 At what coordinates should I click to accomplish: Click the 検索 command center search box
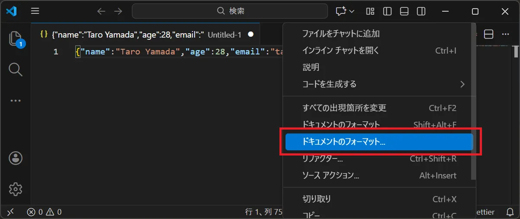(230, 11)
